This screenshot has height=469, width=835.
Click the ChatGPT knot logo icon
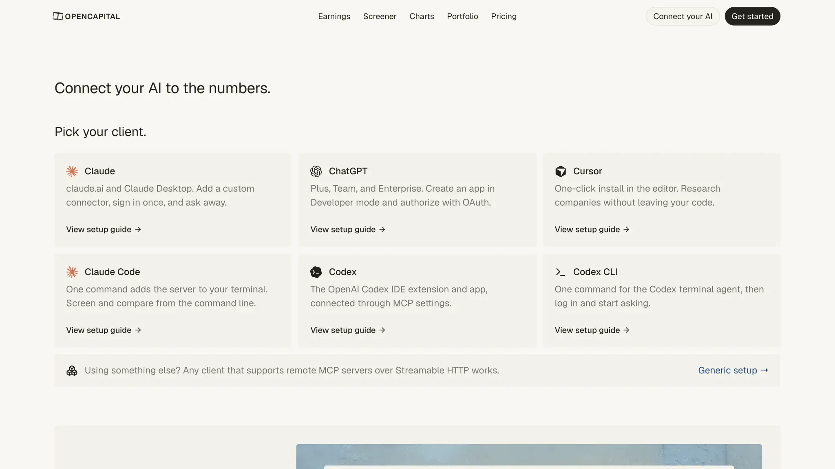pos(316,171)
